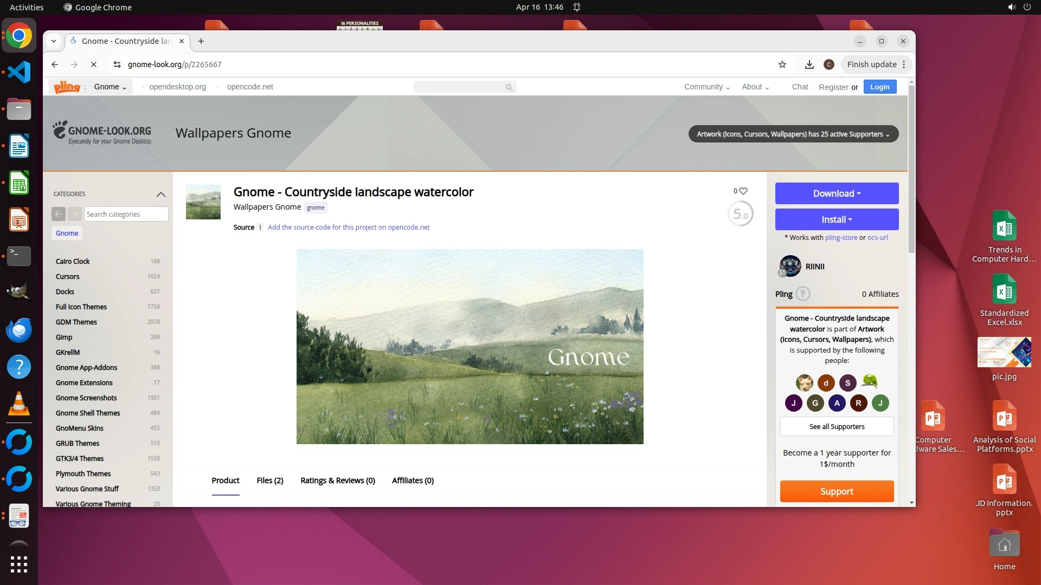The width and height of the screenshot is (1041, 585).
Task: Open the Community dropdown menu
Action: 706,87
